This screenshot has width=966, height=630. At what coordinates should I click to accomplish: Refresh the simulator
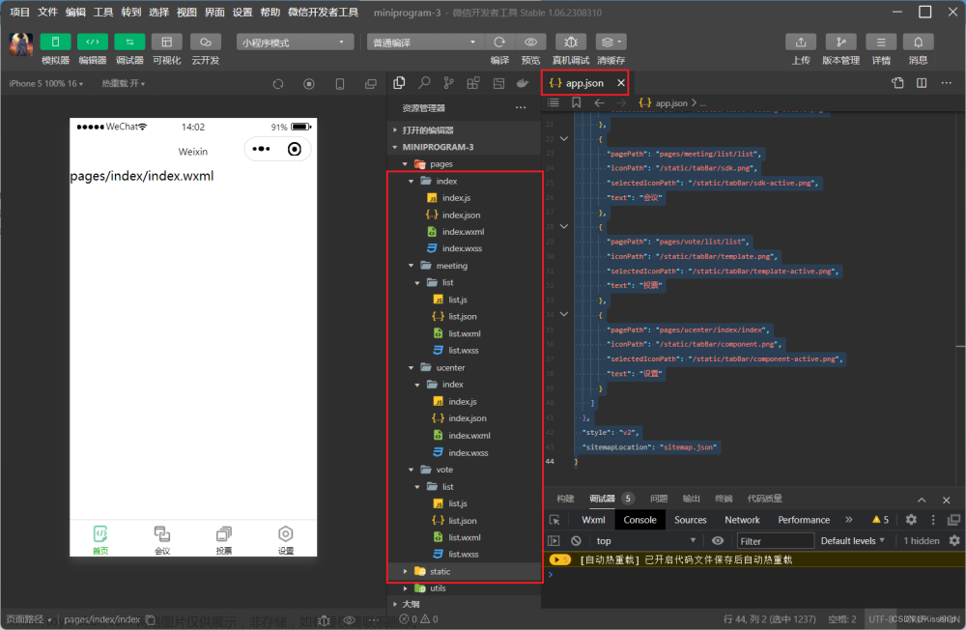tap(278, 84)
